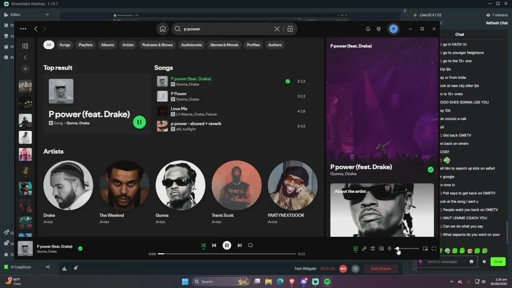Pause playback in bottom player bar
Screen dimensions: 512x288
point(227,245)
